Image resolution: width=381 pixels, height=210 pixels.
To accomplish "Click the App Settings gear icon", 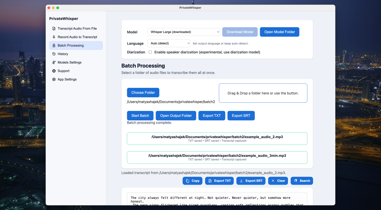I will (x=54, y=80).
